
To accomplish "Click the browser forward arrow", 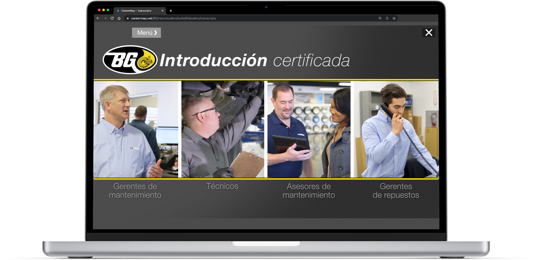I will click(x=105, y=18).
